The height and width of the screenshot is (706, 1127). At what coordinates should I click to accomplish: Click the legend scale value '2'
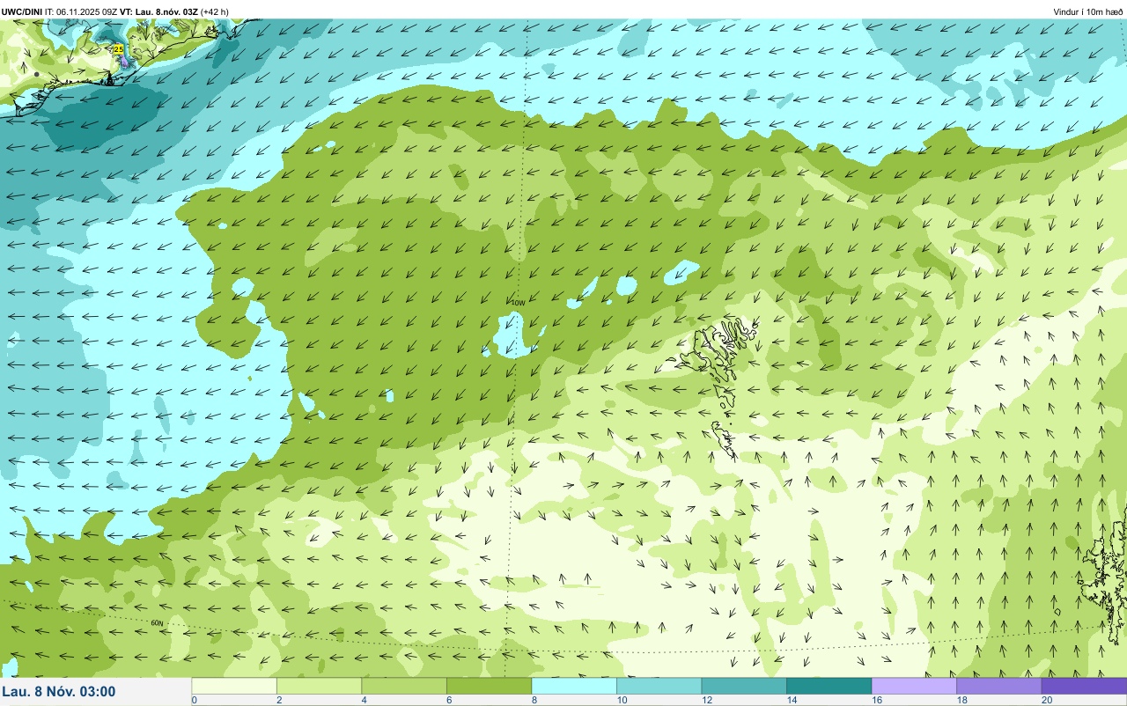[277, 700]
